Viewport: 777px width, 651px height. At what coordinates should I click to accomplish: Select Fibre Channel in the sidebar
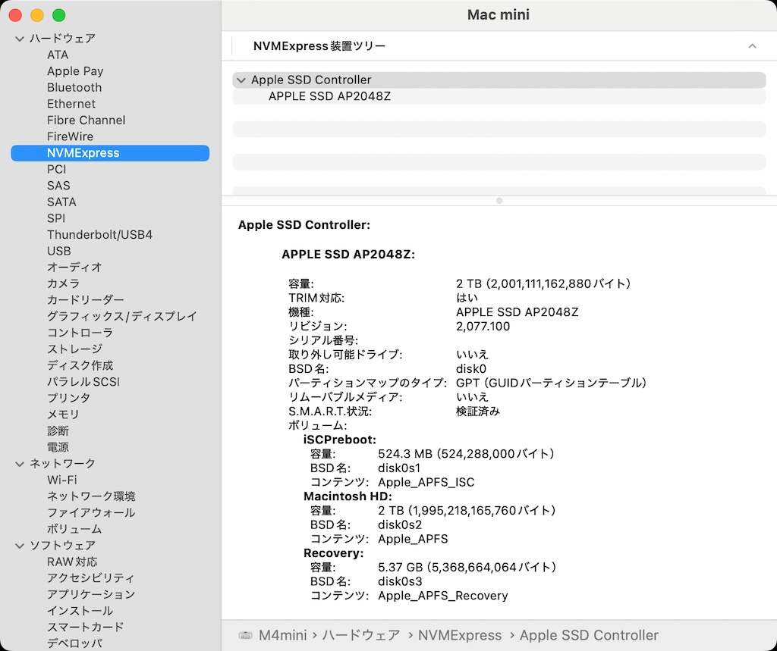pos(87,120)
